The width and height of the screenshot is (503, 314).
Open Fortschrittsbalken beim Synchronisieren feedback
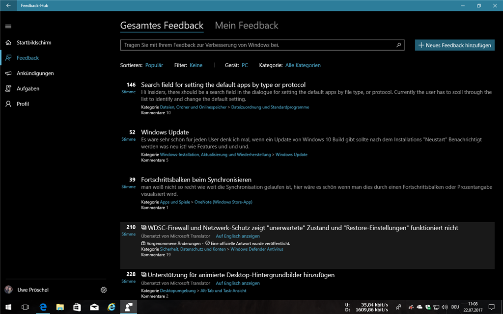pyautogui.click(x=196, y=180)
